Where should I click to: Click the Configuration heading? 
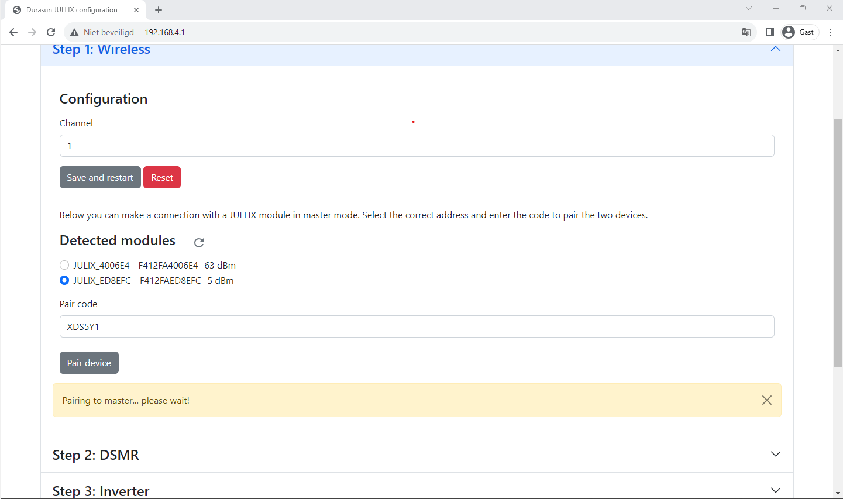[x=104, y=99]
